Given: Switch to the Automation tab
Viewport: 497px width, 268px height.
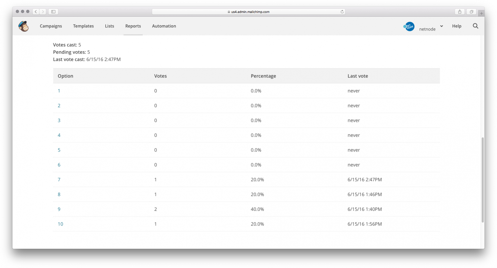Looking at the screenshot, I should point(164,26).
